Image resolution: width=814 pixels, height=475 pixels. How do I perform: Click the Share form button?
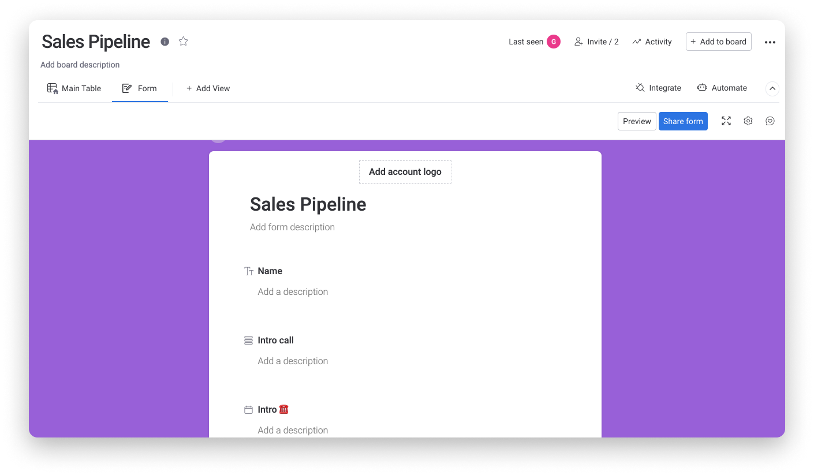click(x=683, y=121)
